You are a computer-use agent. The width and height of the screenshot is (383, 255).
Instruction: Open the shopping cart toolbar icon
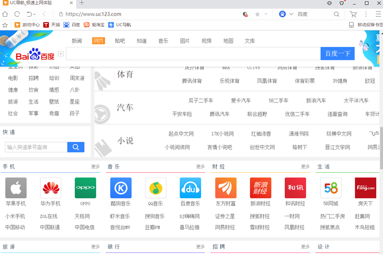click(353, 14)
